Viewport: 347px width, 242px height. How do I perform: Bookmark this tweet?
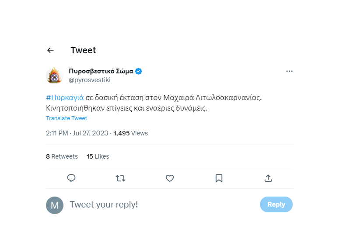pos(219,178)
